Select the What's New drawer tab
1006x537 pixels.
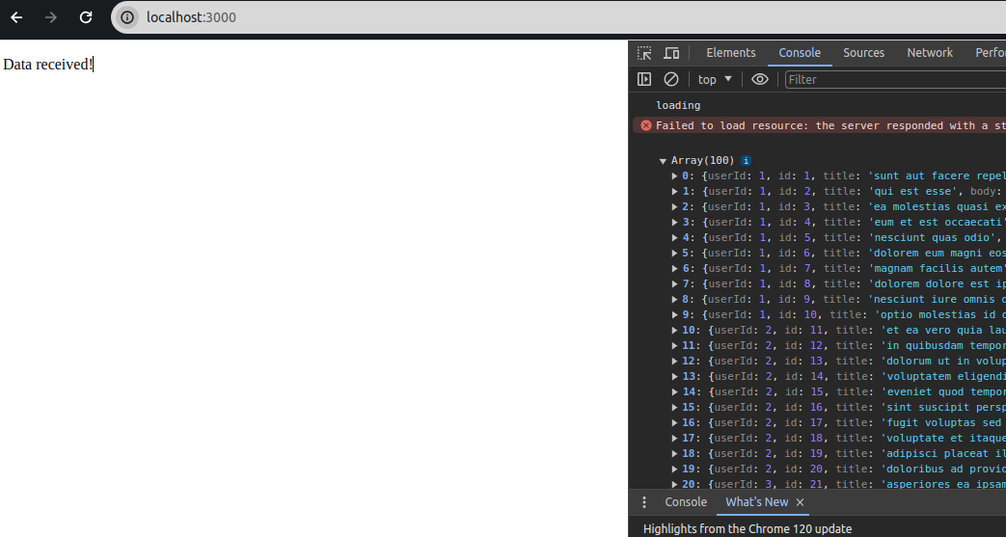(756, 502)
